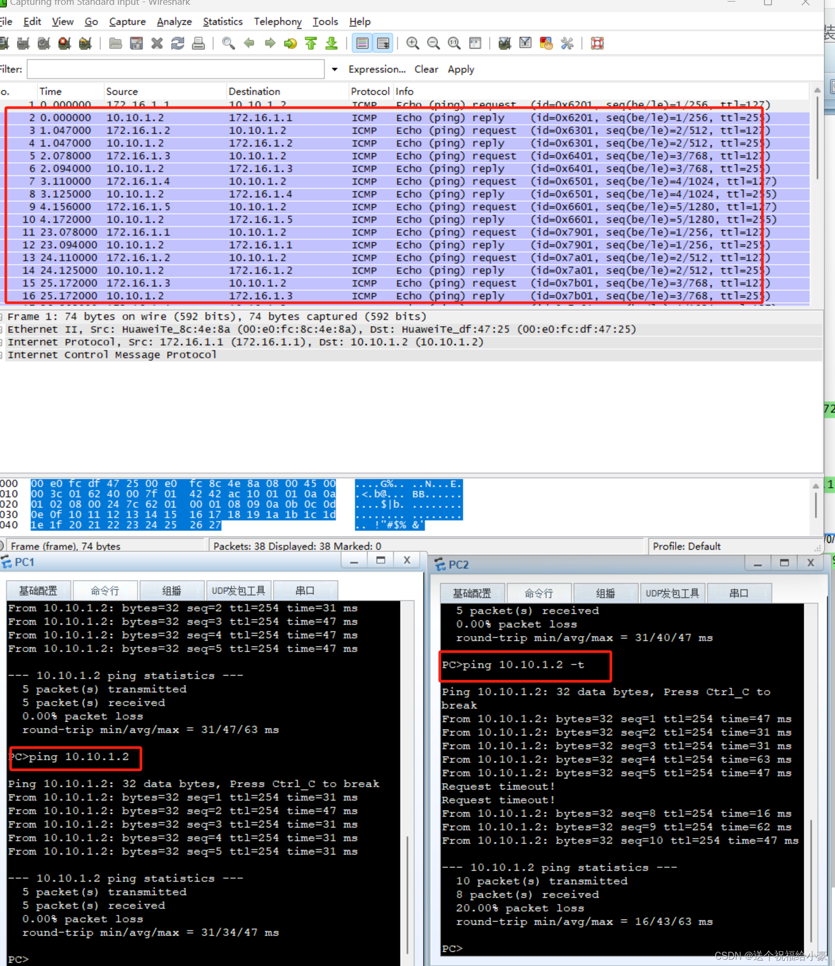This screenshot has height=966, width=835.
Task: Open PC2 UDP发包工具 tab
Action: point(672,593)
